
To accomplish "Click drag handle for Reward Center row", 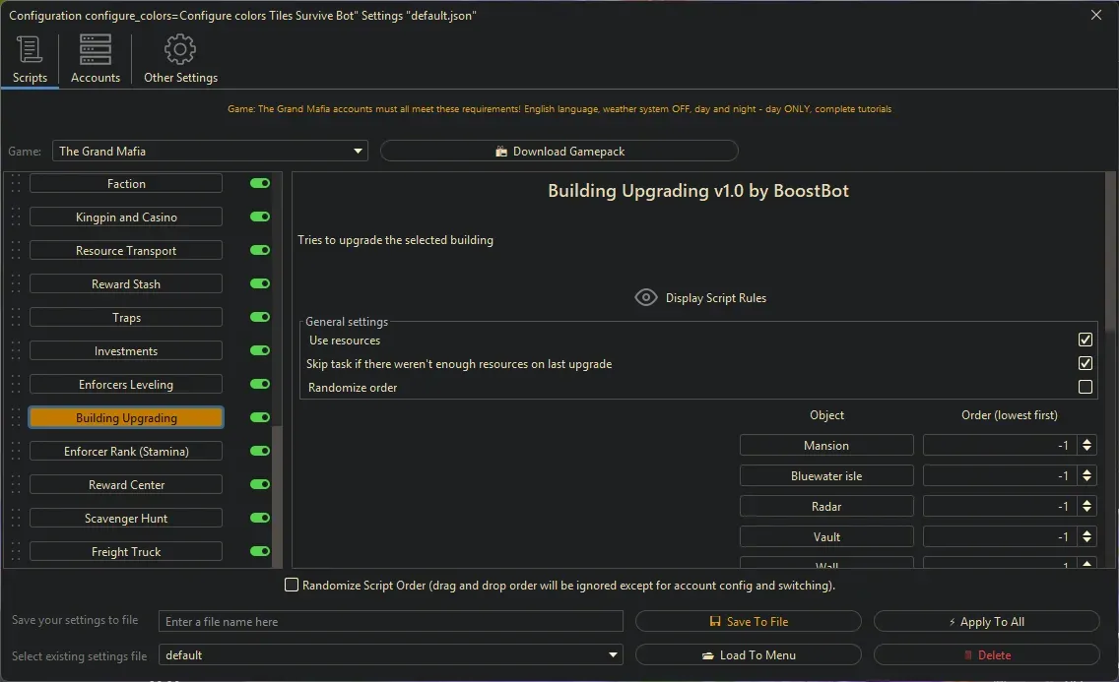I will (16, 485).
